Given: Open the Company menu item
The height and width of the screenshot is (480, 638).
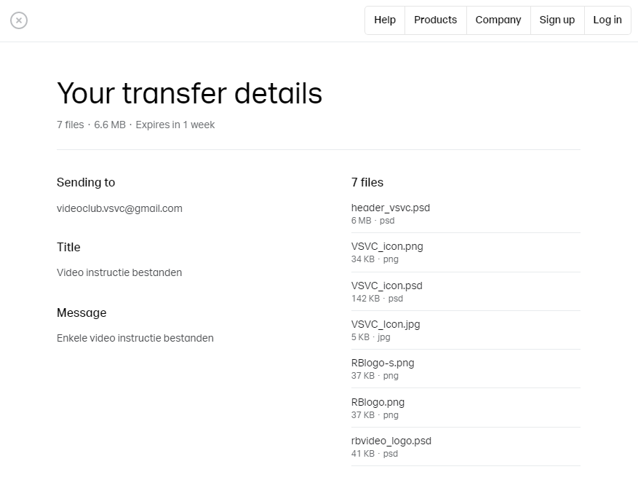Looking at the screenshot, I should coord(498,20).
